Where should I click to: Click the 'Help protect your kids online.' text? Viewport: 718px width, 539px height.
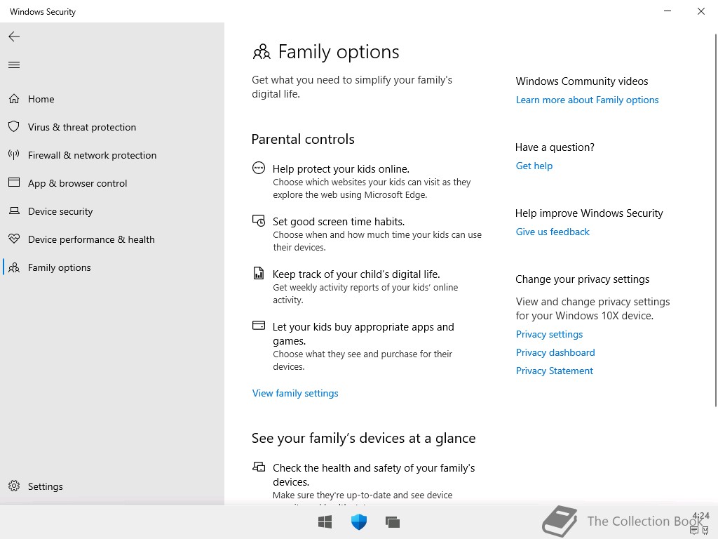click(x=341, y=168)
